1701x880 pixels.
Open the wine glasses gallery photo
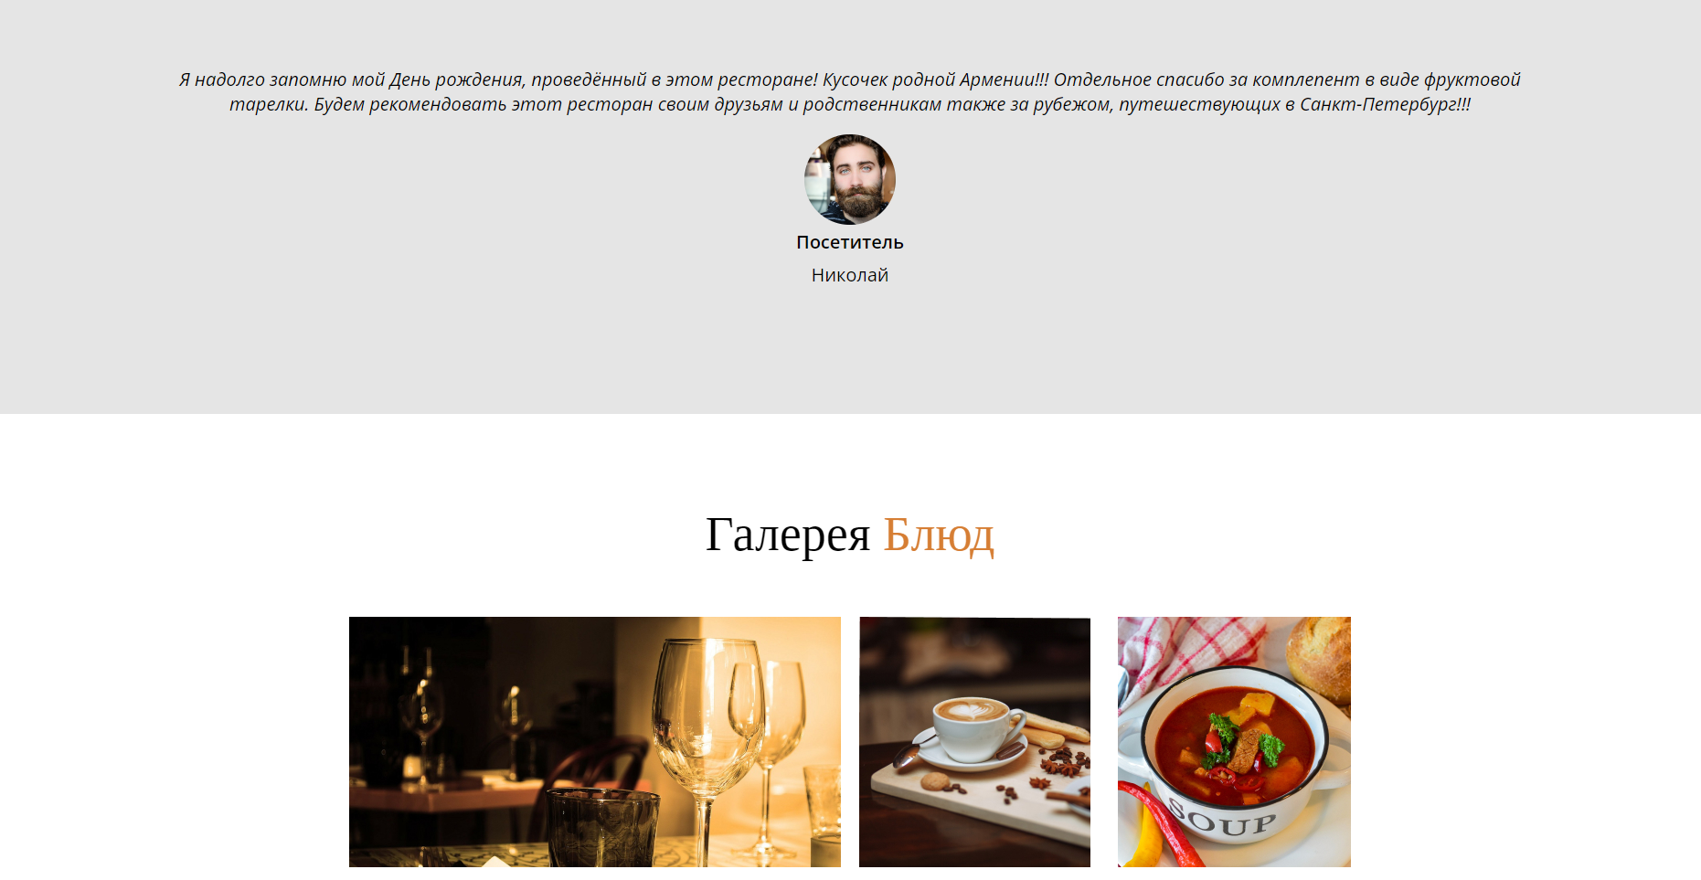tap(595, 742)
